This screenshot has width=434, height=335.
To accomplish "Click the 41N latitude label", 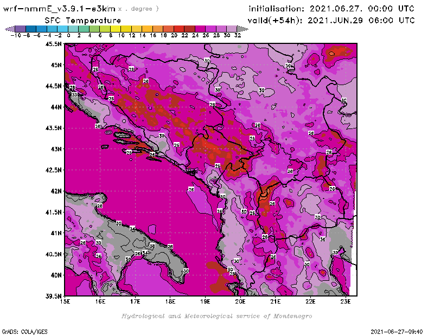I will coord(56,233).
